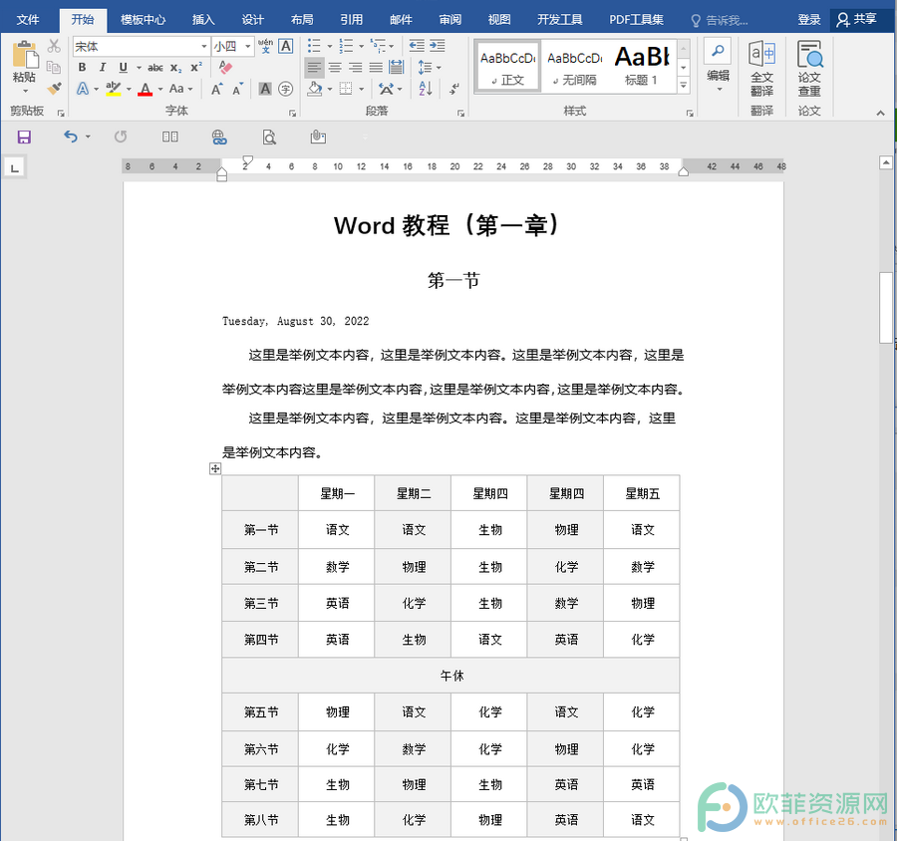Viewport: 897px width, 841px height.
Task: Switch to 插入 insert tab
Action: pyautogui.click(x=203, y=20)
